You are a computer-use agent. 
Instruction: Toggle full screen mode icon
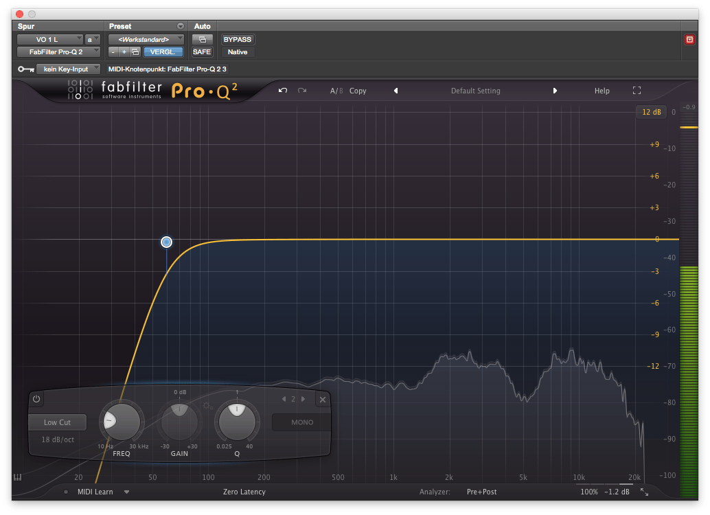637,91
